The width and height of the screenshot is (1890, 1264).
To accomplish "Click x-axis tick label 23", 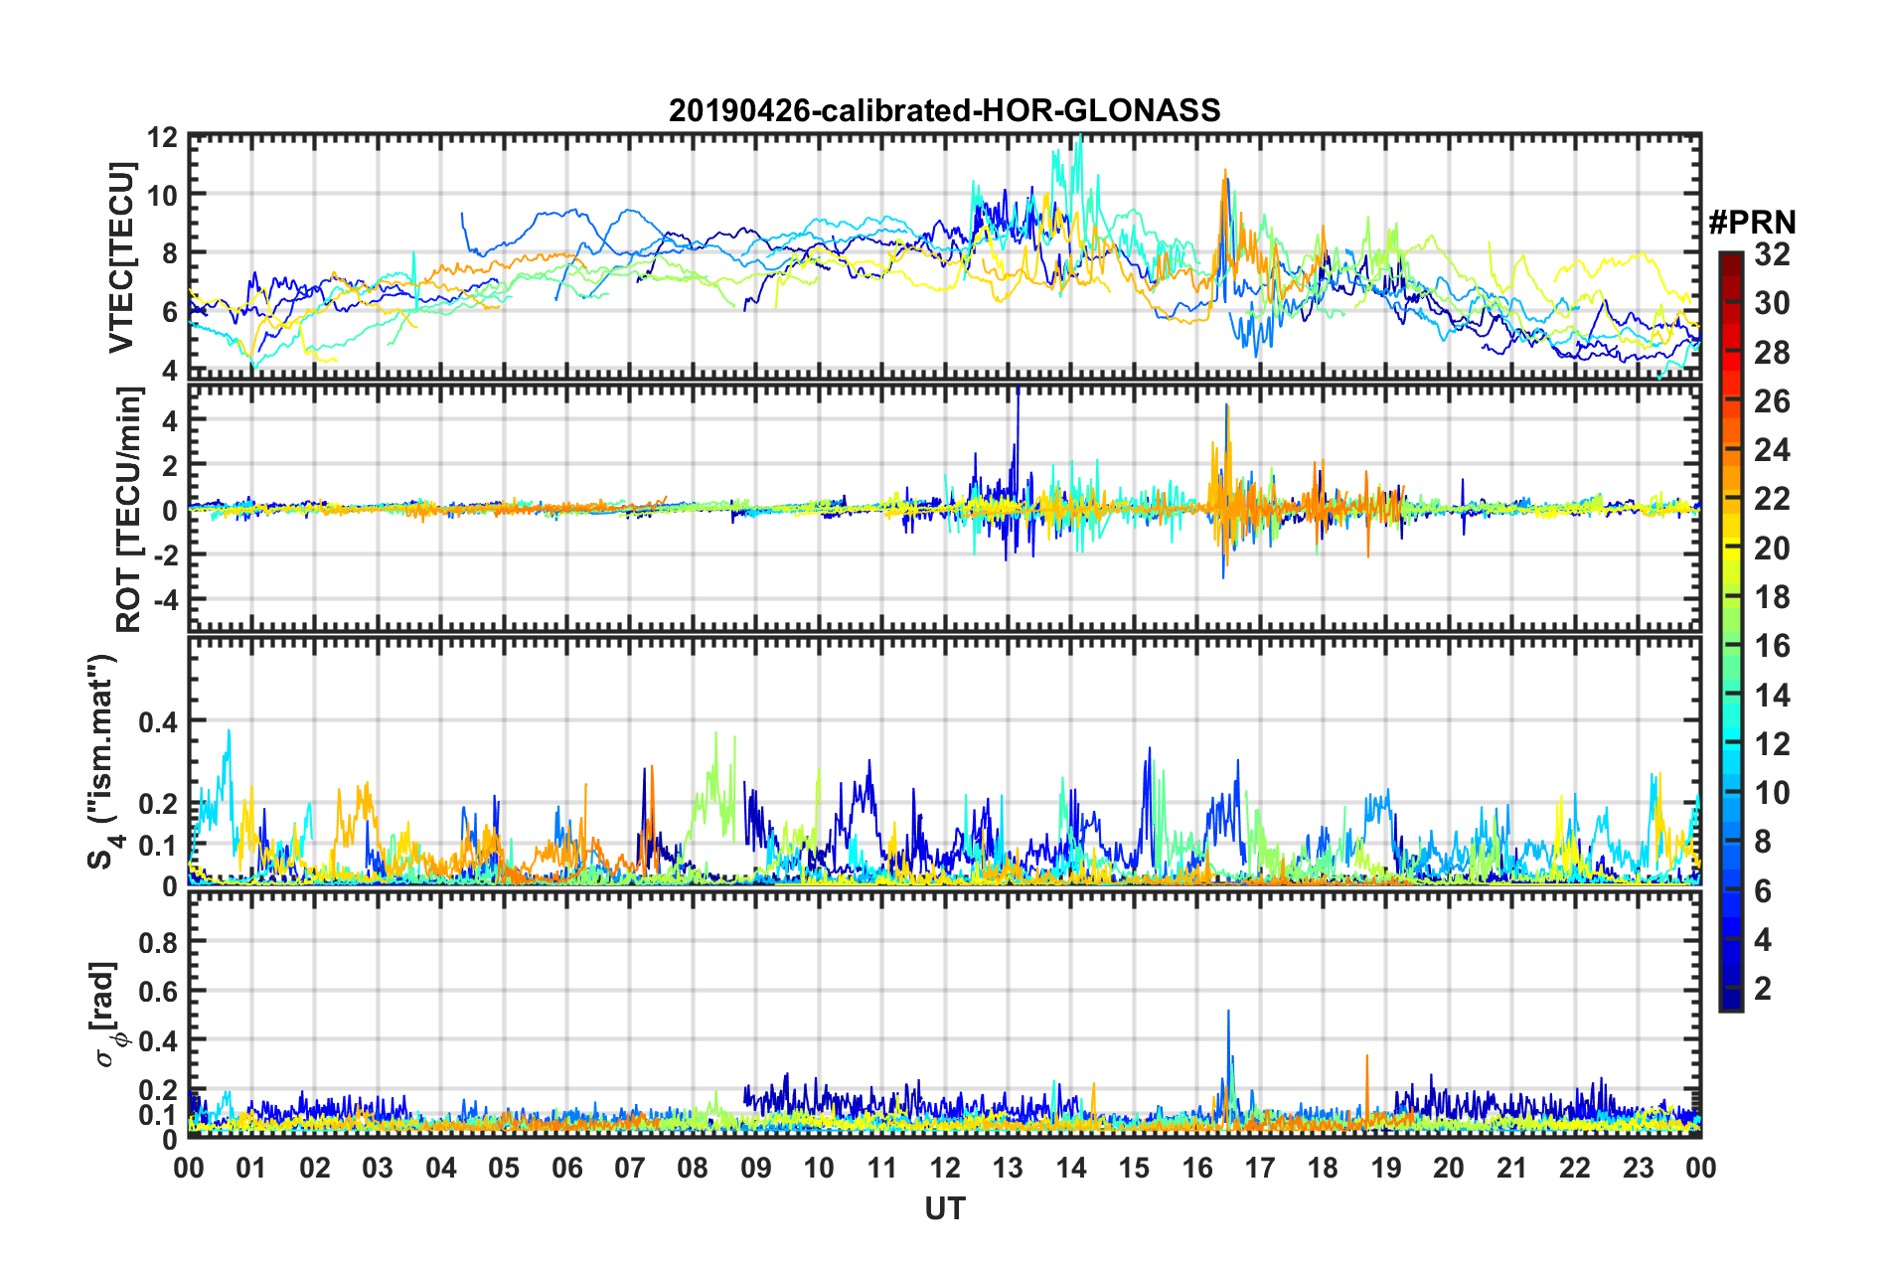I will click(1638, 1168).
